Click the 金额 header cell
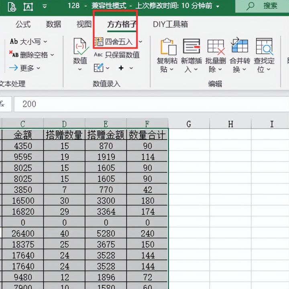 click(x=23, y=135)
